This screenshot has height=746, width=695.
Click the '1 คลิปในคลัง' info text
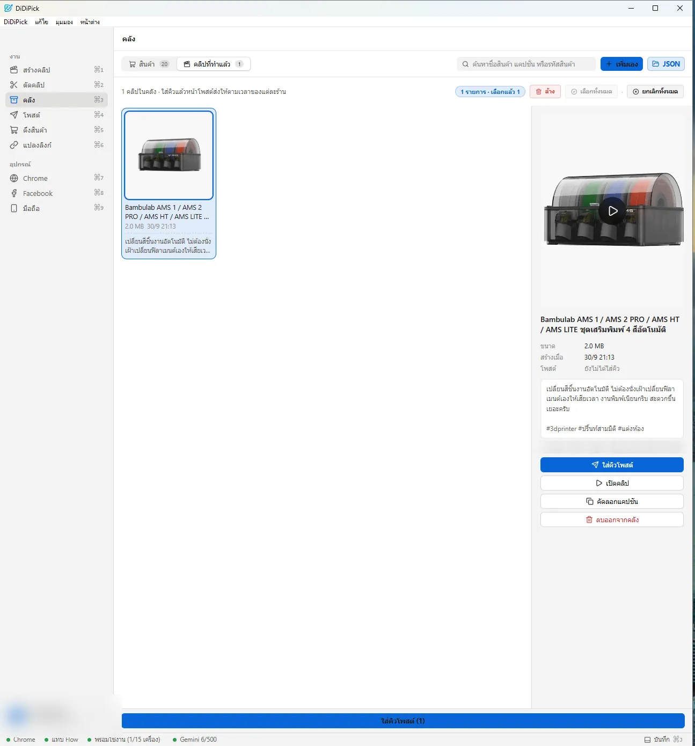(139, 92)
